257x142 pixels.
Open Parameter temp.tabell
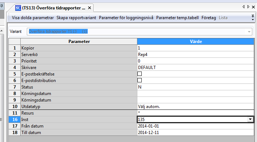tap(177, 18)
